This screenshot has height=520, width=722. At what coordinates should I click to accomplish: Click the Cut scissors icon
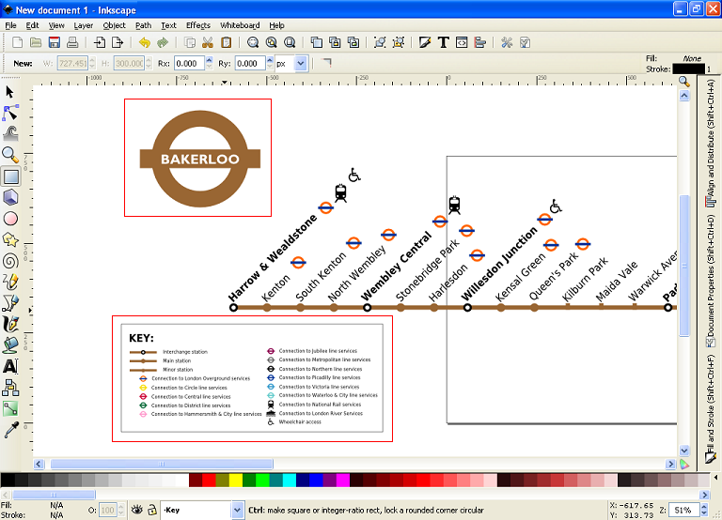(208, 43)
